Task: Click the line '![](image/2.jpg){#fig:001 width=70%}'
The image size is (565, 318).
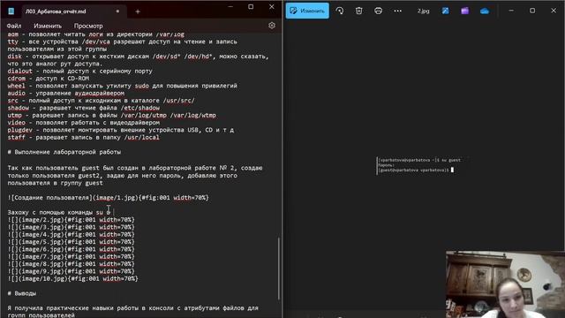Action: tap(71, 220)
